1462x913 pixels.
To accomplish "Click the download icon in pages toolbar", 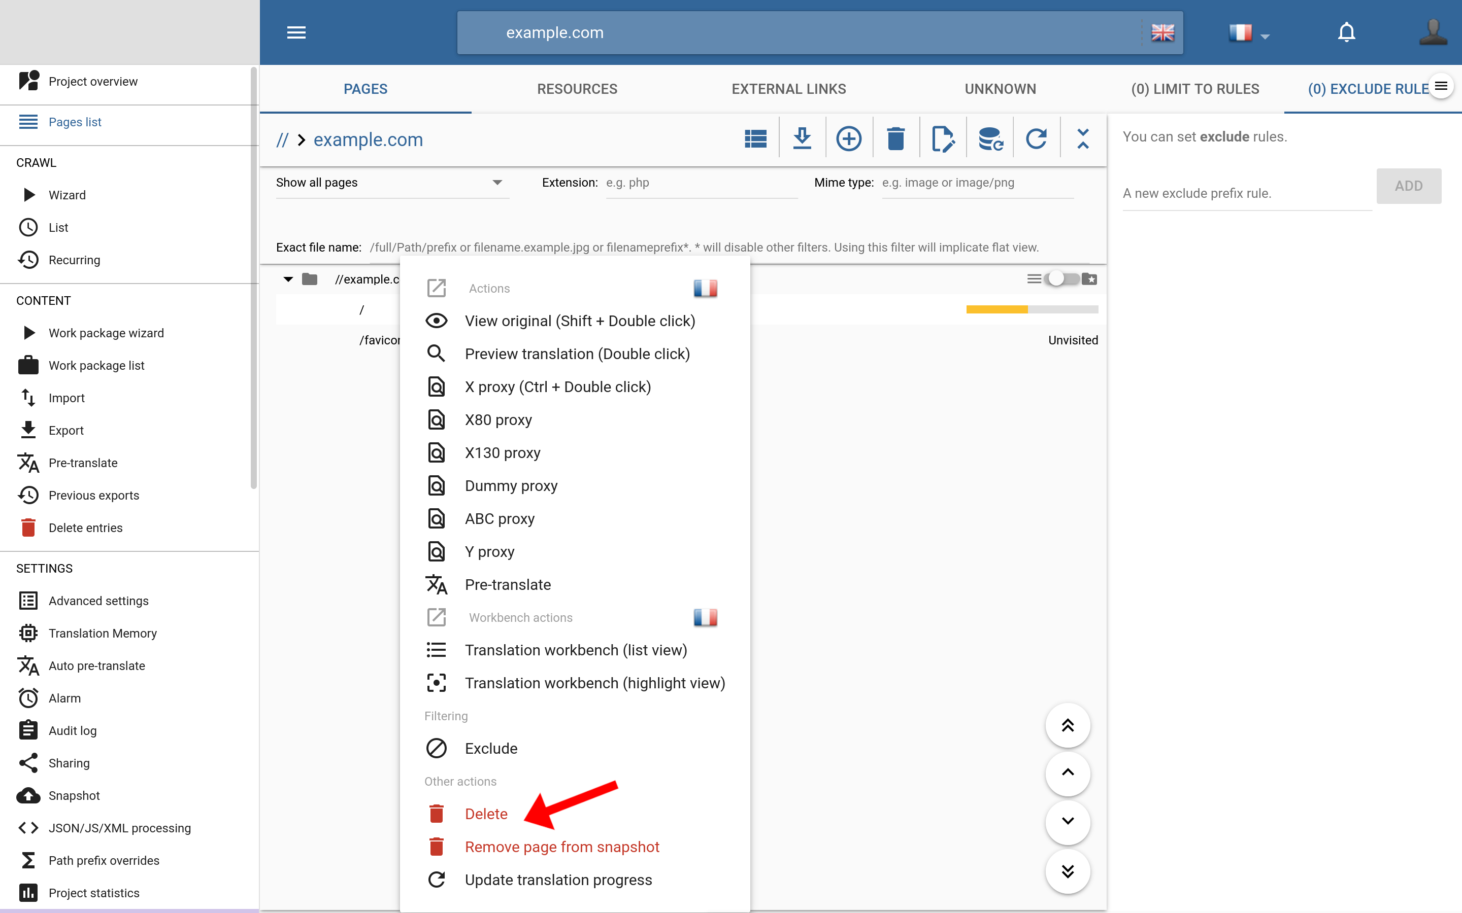I will (x=802, y=139).
